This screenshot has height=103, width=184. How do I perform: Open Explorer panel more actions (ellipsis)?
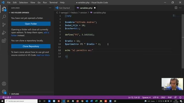(x=50, y=8)
